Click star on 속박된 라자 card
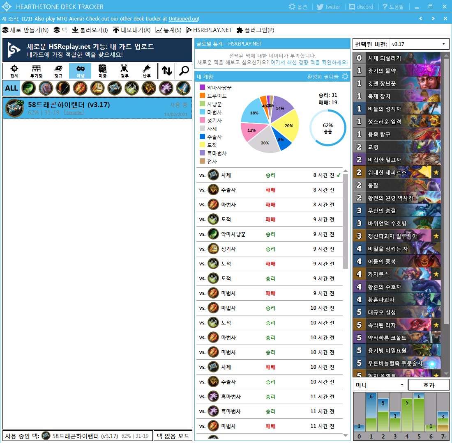 (436, 325)
